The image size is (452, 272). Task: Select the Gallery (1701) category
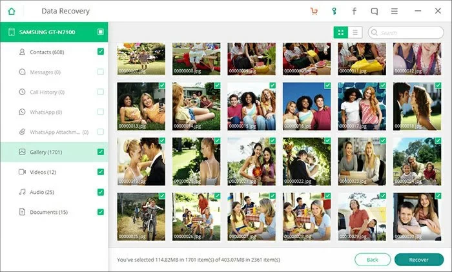pyautogui.click(x=45, y=152)
